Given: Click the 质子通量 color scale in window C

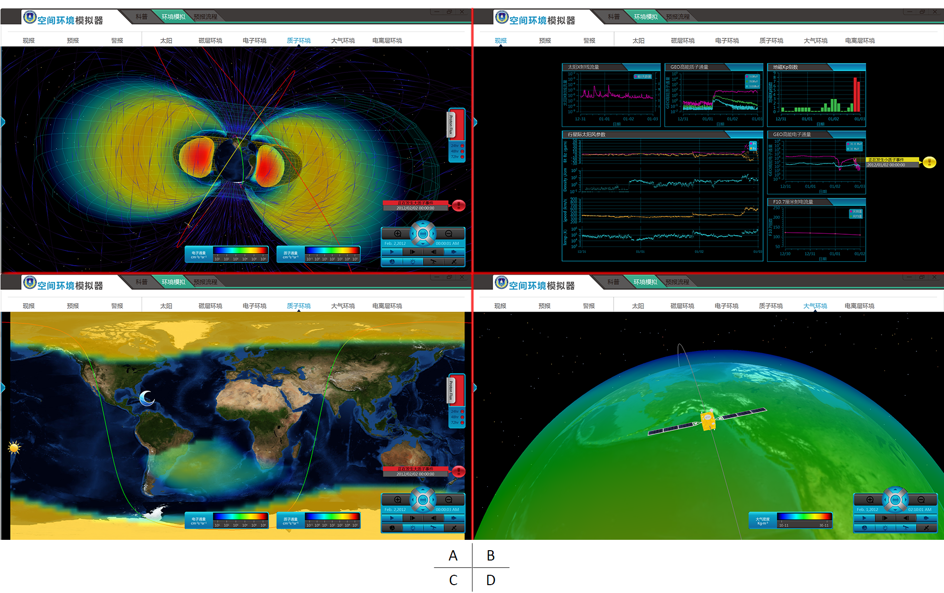Looking at the screenshot, I should point(318,520).
